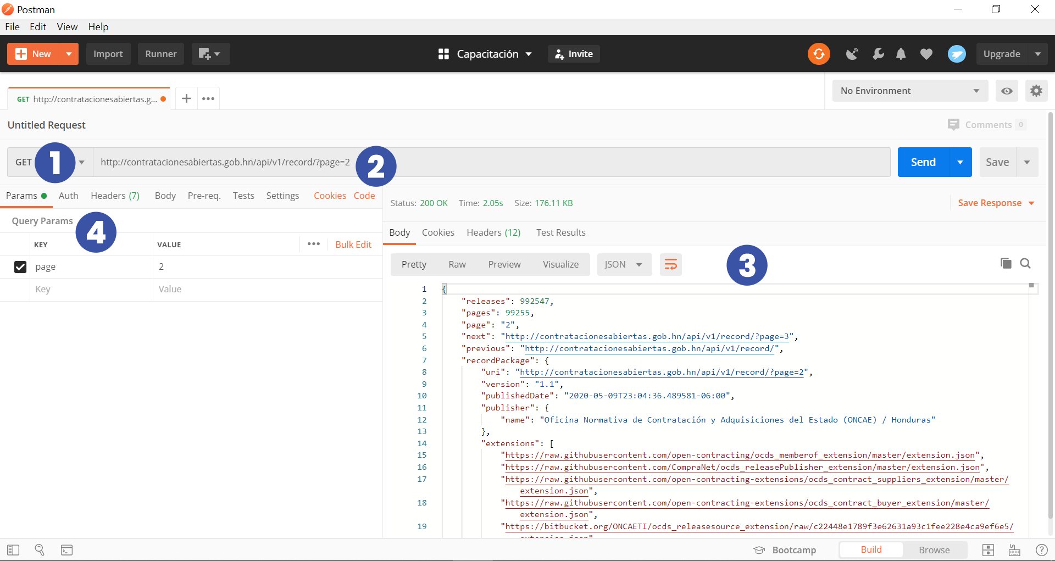Add a new request tab
The width and height of the screenshot is (1055, 561).
tap(186, 98)
